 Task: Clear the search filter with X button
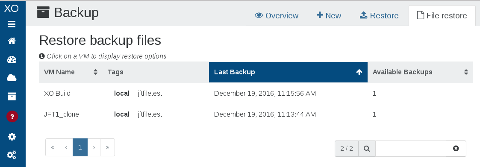(456, 148)
